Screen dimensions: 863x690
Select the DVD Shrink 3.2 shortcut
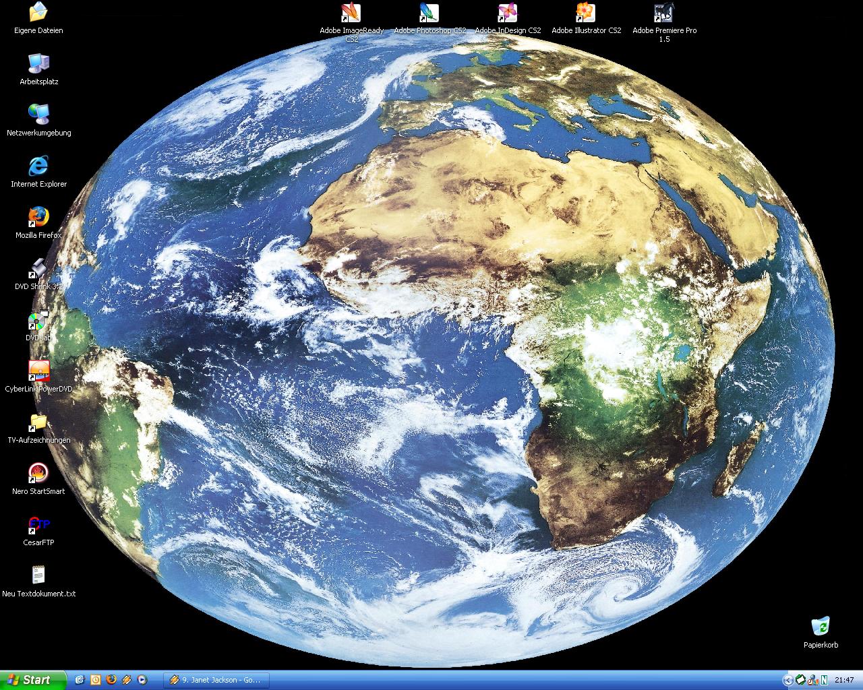[x=38, y=269]
